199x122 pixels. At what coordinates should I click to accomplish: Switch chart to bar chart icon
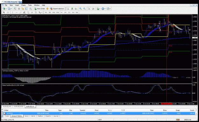point(68,9)
